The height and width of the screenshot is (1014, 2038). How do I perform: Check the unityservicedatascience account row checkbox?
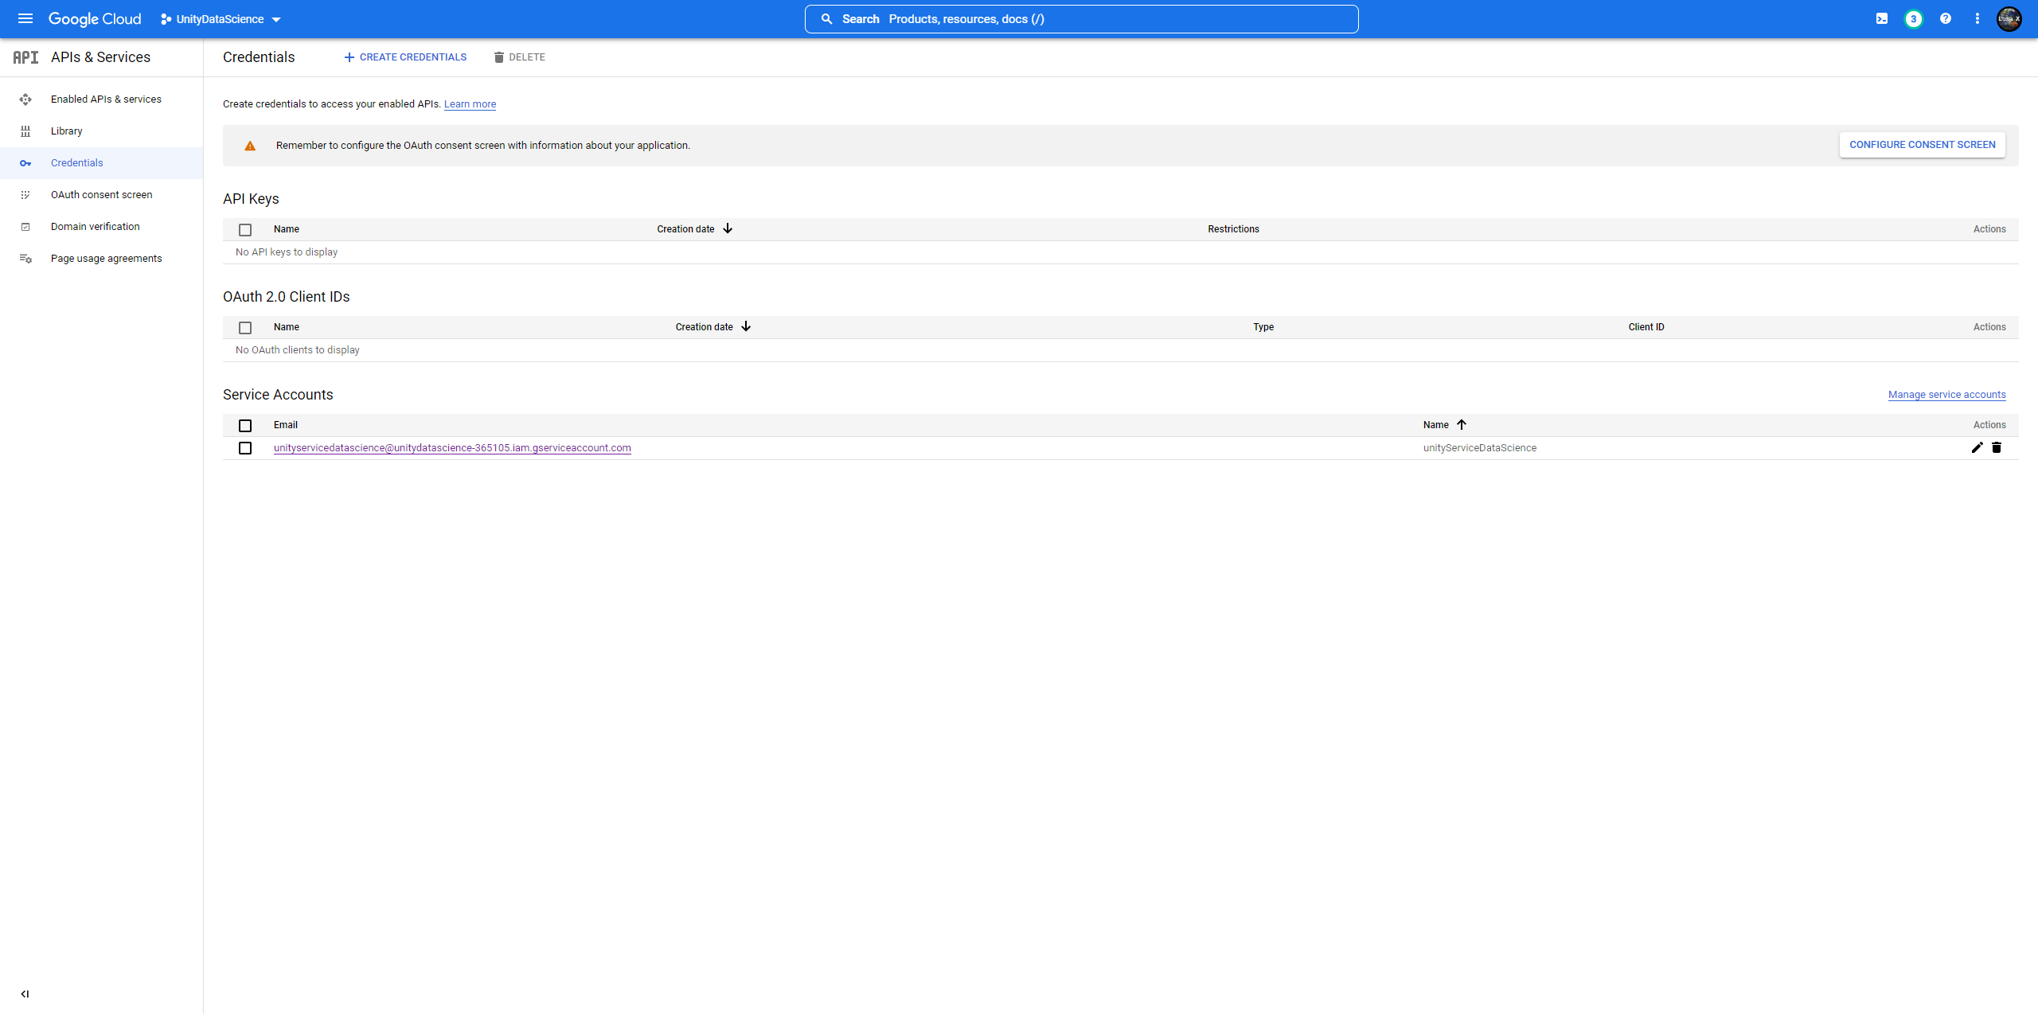point(245,448)
